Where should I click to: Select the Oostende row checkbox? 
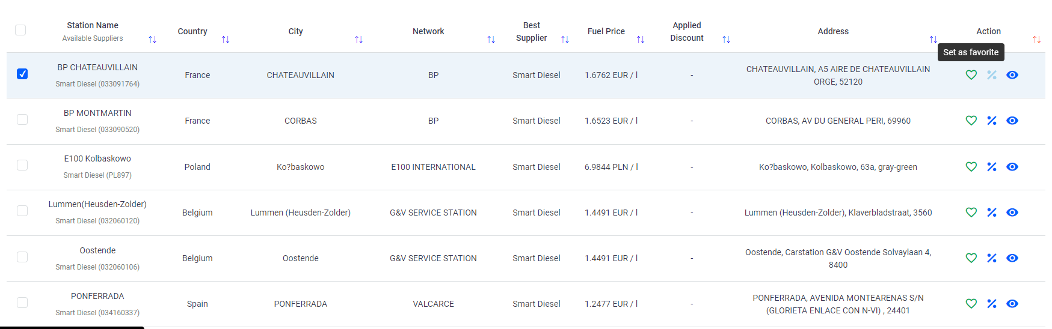tap(22, 257)
